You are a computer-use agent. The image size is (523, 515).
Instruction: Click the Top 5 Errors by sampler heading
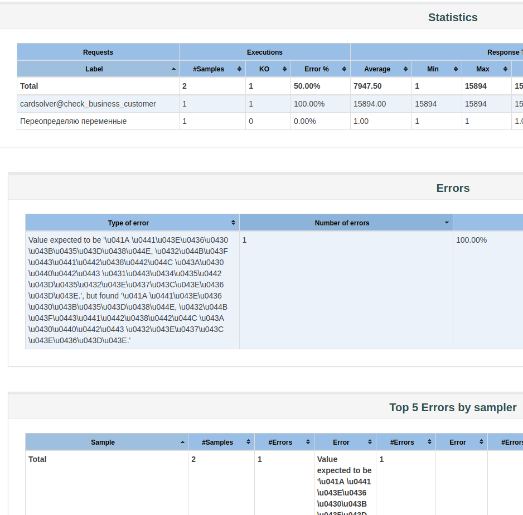pos(452,407)
